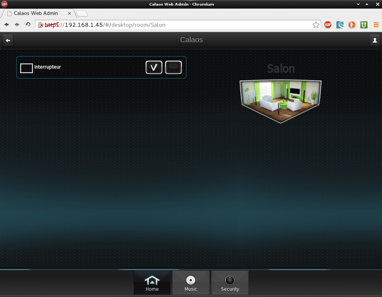Screen dimensions: 382x297
Task: Click the Salon room title
Action: [281, 69]
